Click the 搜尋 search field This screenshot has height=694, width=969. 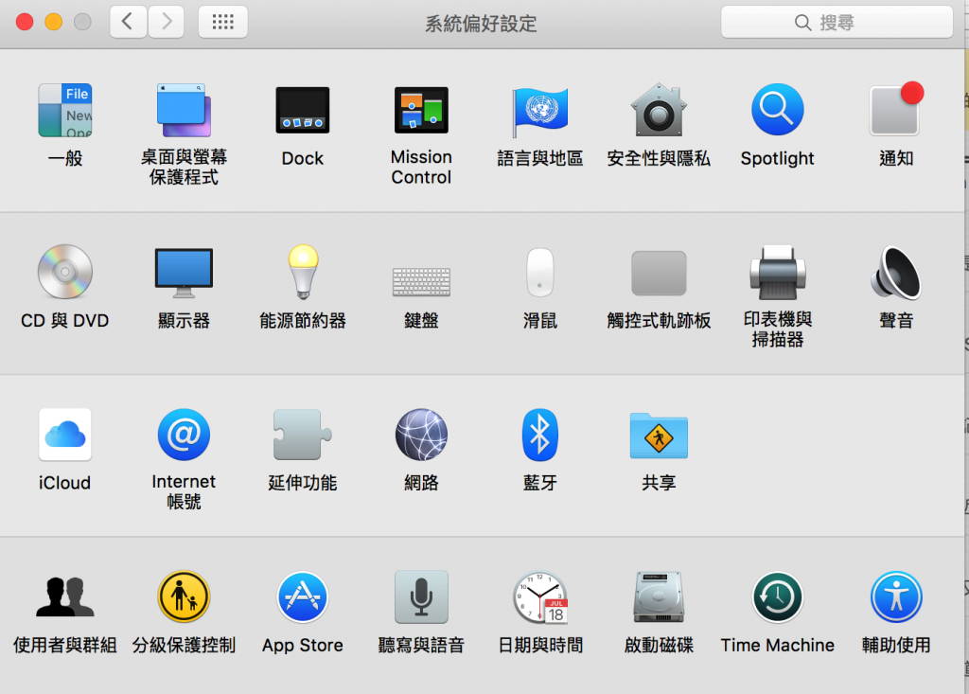point(837,23)
